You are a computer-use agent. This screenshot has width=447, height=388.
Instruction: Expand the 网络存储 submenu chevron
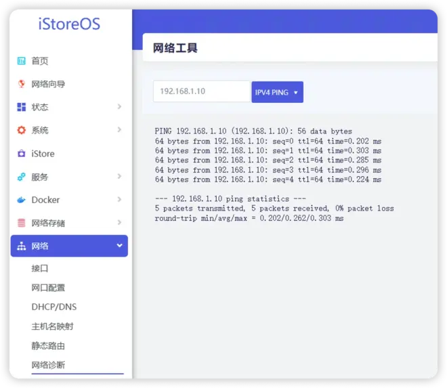[x=119, y=222]
